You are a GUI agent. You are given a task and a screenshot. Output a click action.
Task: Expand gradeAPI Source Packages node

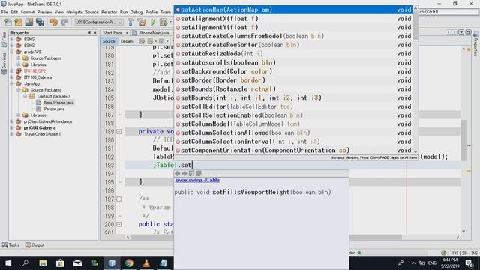pos(18,58)
